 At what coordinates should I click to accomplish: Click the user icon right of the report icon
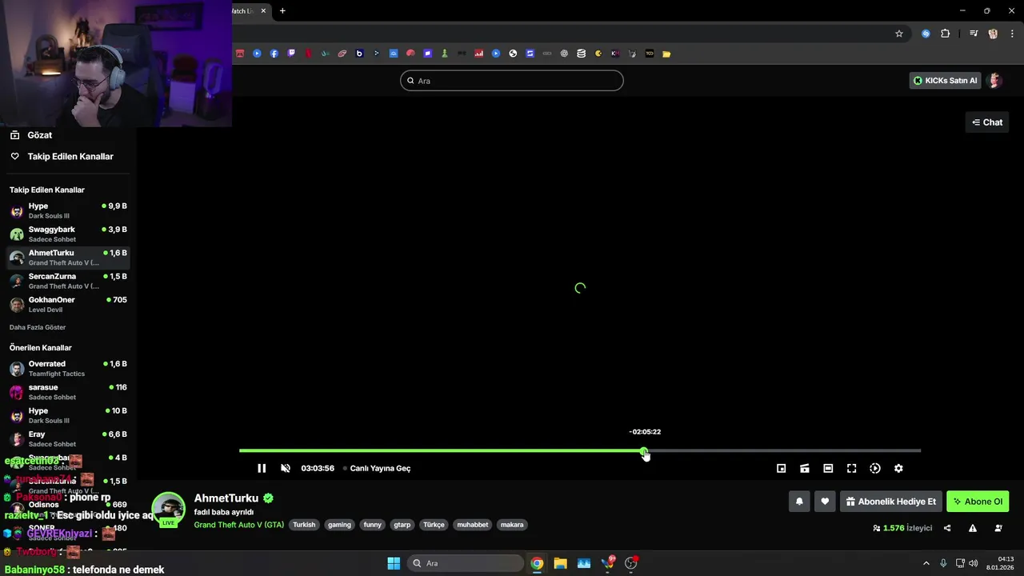pos(998,528)
